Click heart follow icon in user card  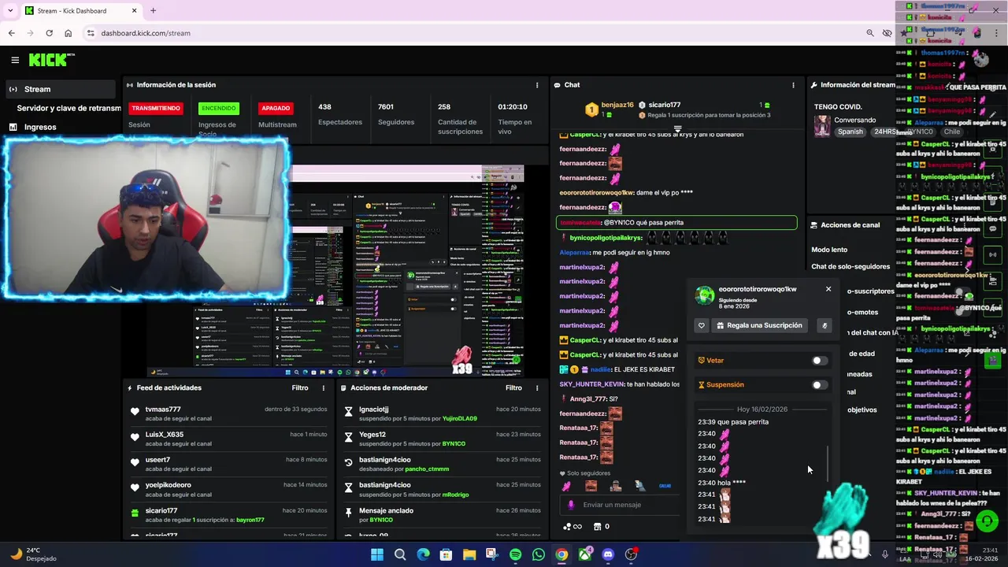click(701, 325)
